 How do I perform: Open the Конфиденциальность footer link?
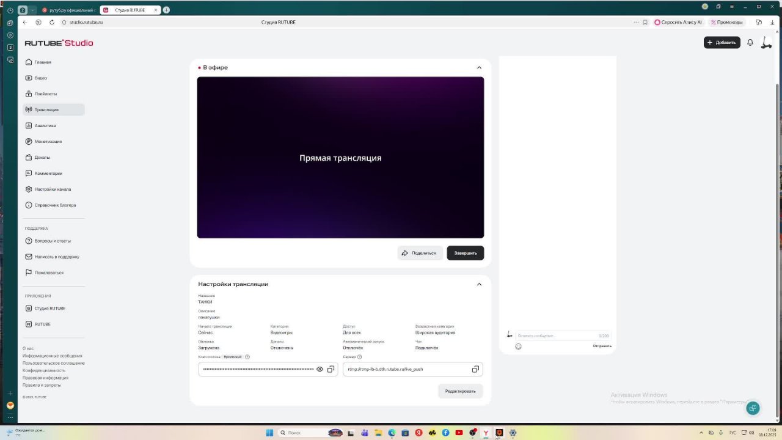click(x=44, y=370)
